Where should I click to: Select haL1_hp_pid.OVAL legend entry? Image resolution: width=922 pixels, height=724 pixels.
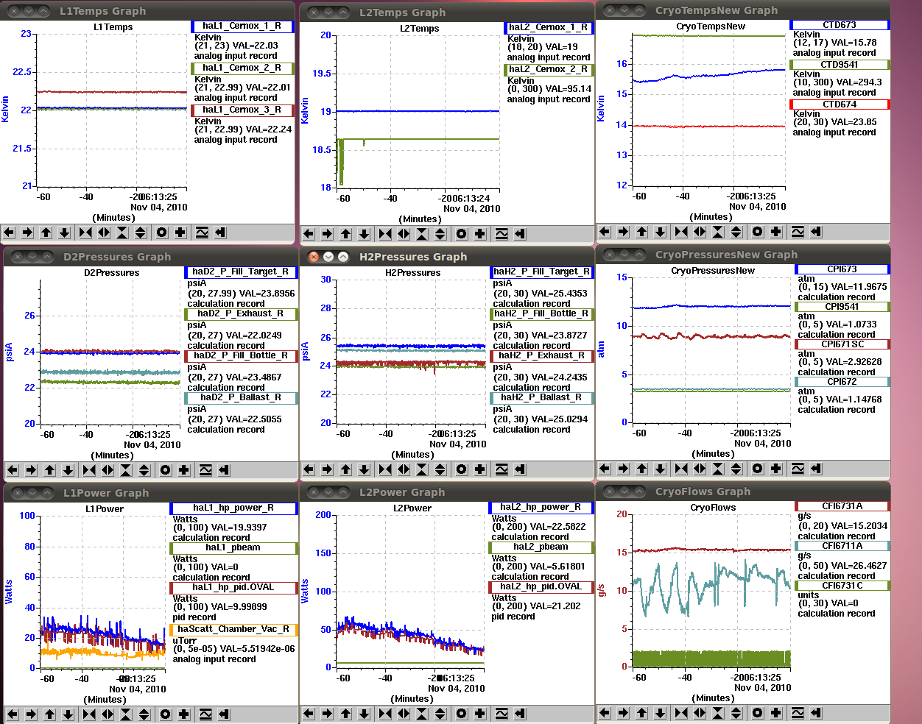(233, 587)
